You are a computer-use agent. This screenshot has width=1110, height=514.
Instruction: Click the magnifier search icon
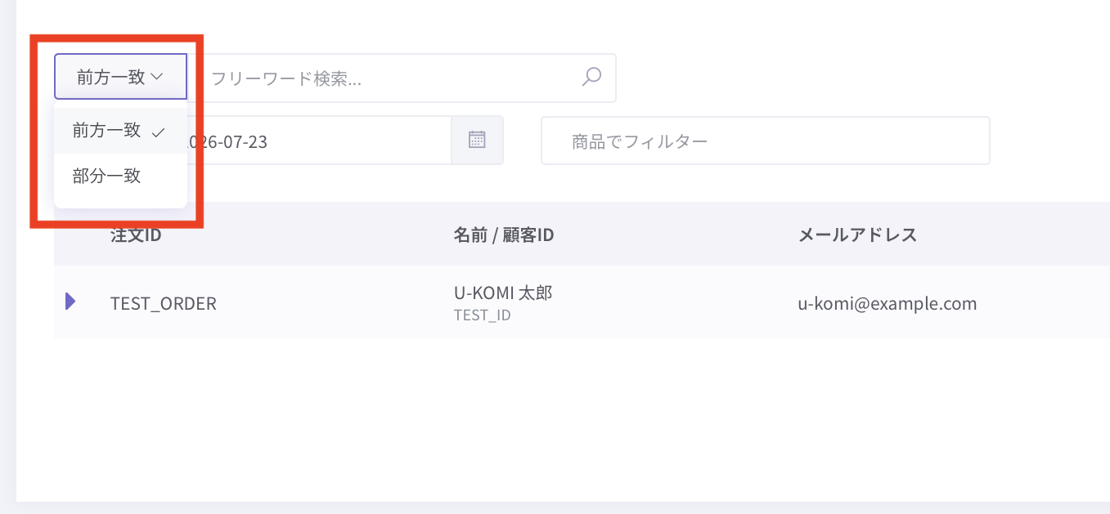pyautogui.click(x=591, y=77)
